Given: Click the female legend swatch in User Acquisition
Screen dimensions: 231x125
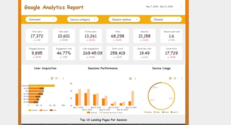Looking at the screenshot, I should point(41,110).
